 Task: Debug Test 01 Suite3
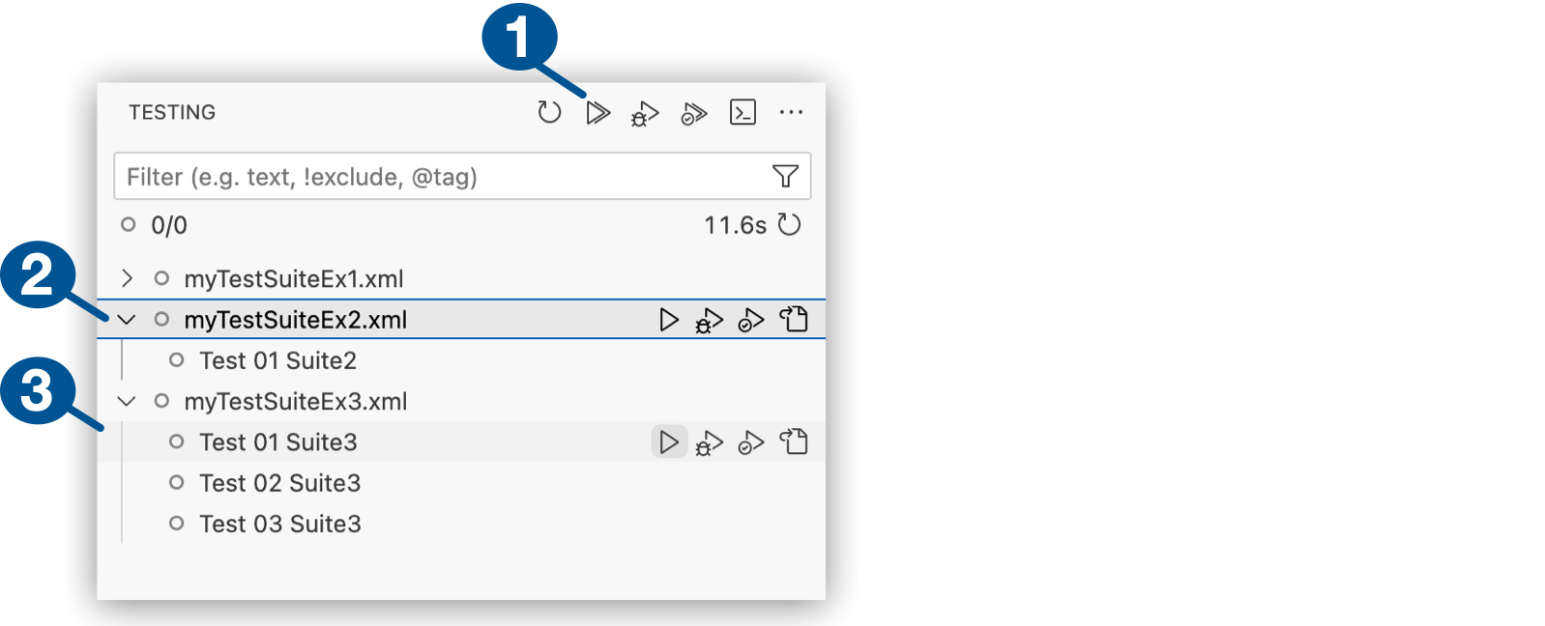coord(709,443)
